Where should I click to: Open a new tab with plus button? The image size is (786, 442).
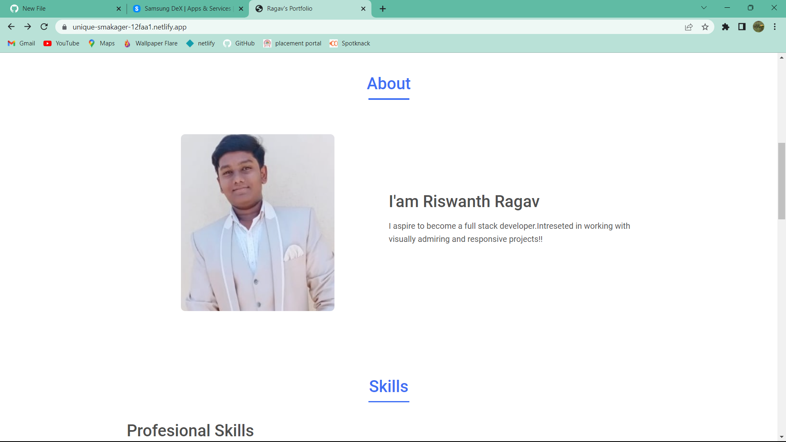click(383, 9)
